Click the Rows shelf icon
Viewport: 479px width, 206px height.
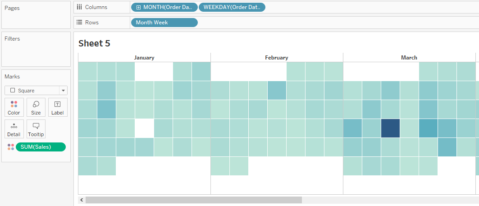click(79, 23)
